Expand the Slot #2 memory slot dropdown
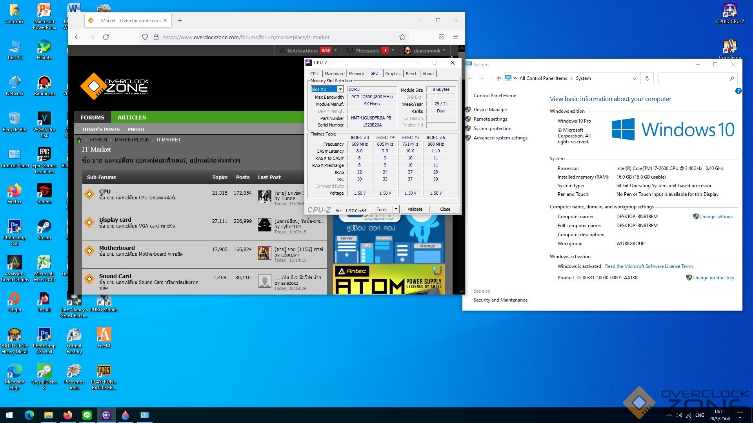 click(340, 90)
